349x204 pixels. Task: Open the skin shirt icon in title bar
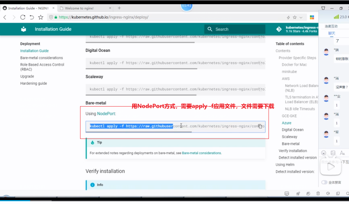pyautogui.click(x=323, y=8)
